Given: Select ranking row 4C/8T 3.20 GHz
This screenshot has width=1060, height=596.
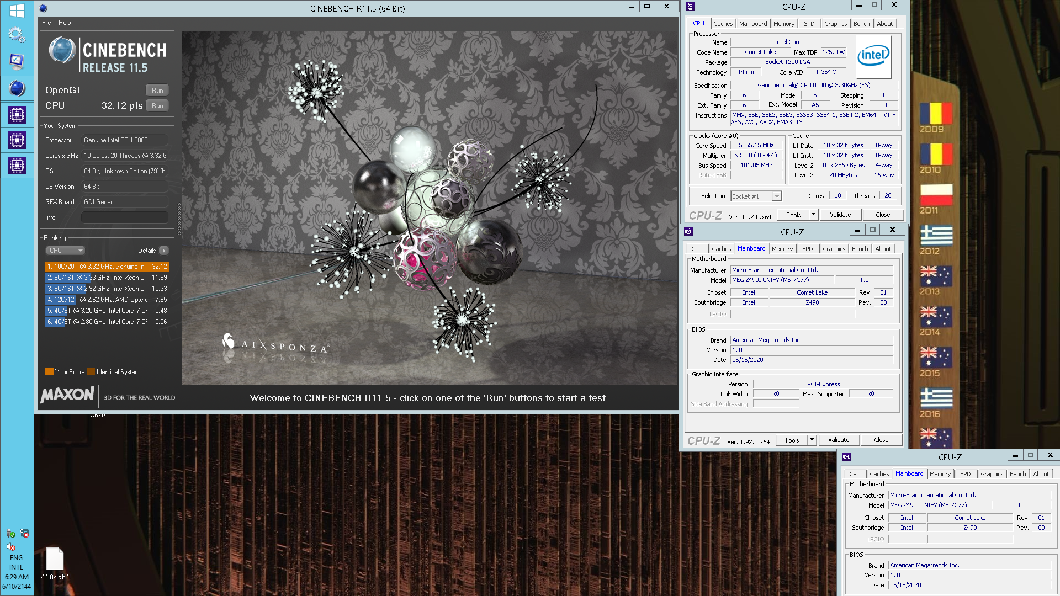Looking at the screenshot, I should [x=107, y=311].
